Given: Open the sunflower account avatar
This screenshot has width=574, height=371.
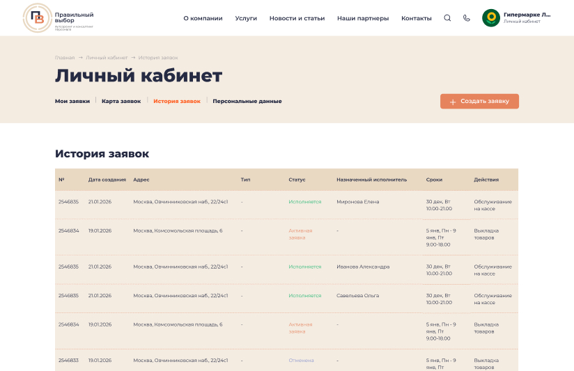Looking at the screenshot, I should tap(491, 18).
